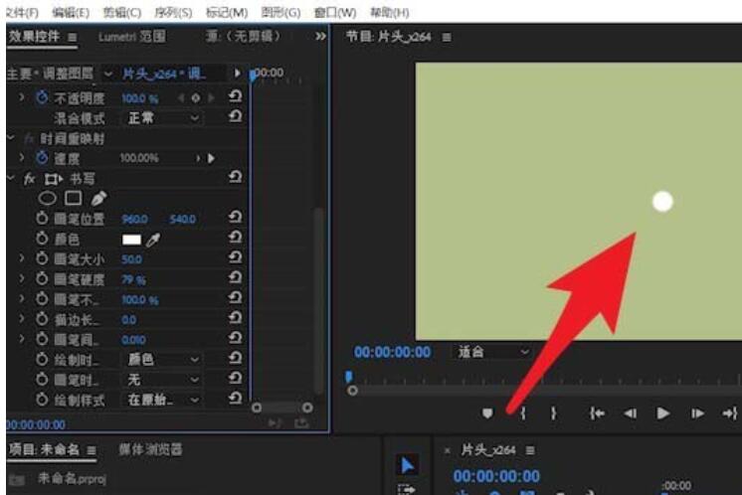Reset the 不透明度 parameter
742x495 pixels.
pos(235,96)
